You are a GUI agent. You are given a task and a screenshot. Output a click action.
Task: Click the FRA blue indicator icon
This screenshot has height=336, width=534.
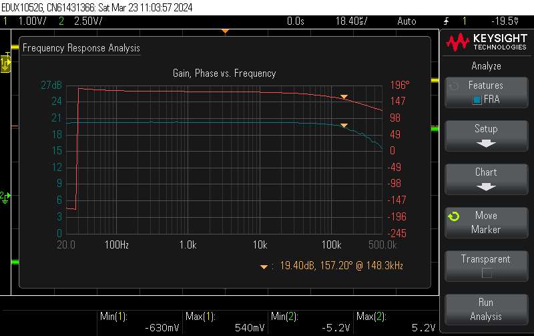click(477, 100)
